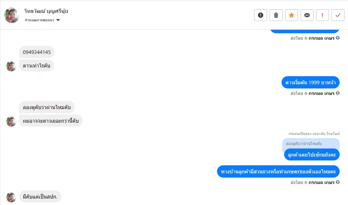
Task: Click the topmost help icon beside กรกมล เกษร
Action: tap(338, 38)
